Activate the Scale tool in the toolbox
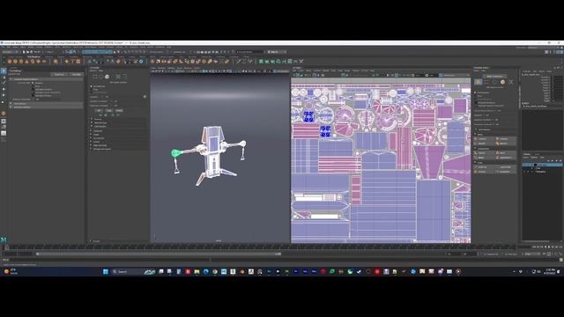 click(x=4, y=102)
